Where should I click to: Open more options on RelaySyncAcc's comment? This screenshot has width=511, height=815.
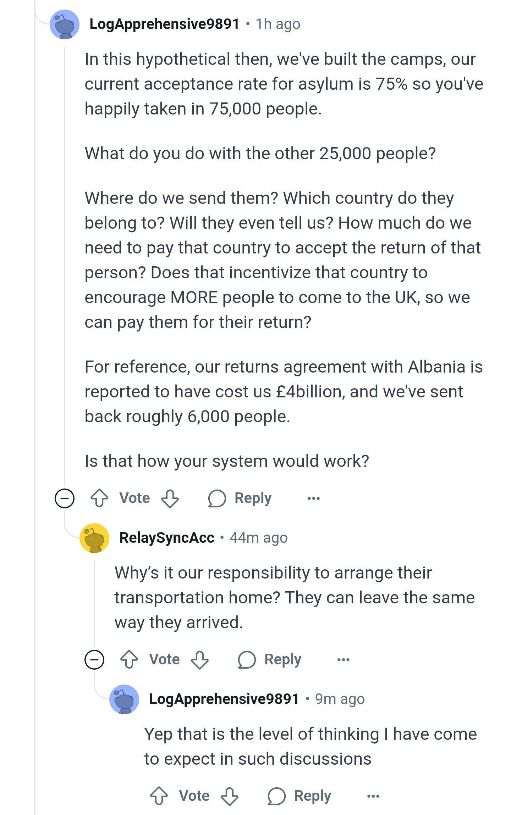(344, 659)
